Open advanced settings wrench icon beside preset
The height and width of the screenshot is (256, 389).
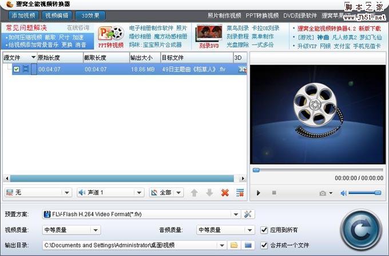248,214
